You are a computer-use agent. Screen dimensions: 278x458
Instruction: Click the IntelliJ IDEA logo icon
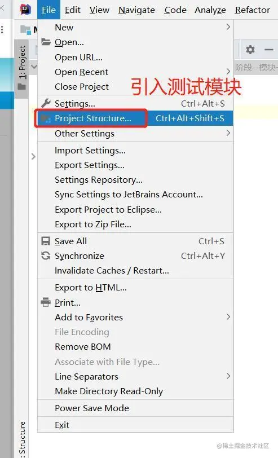point(25,10)
